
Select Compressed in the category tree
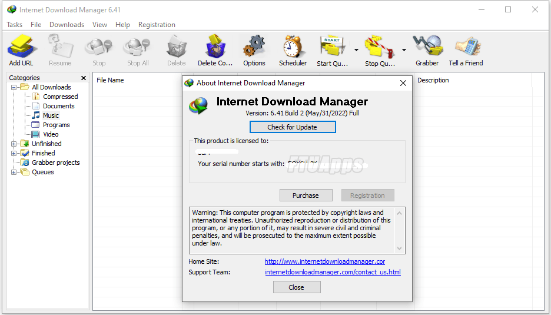(x=61, y=97)
